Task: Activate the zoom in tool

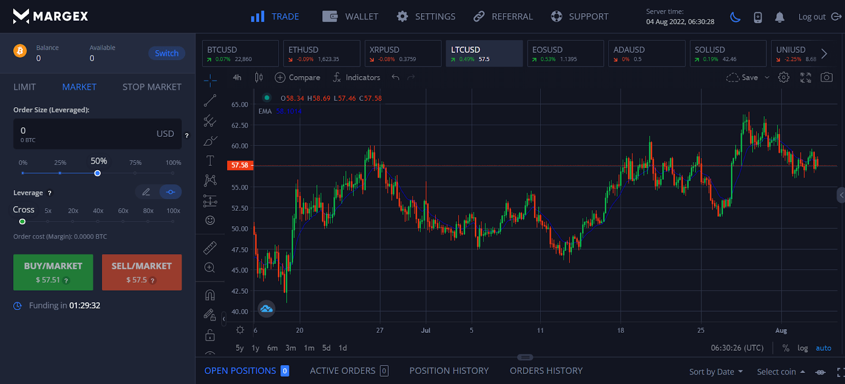Action: click(x=210, y=267)
